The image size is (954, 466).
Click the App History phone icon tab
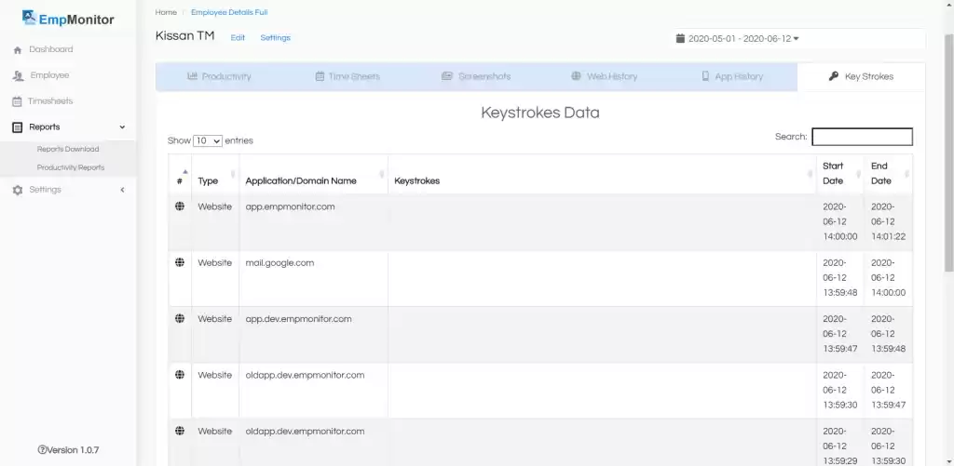705,76
